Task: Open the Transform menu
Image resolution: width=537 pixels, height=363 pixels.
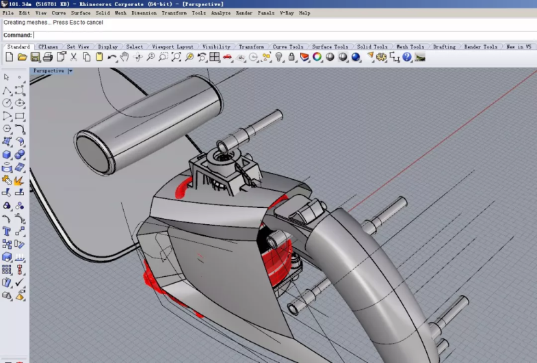Action: [174, 13]
